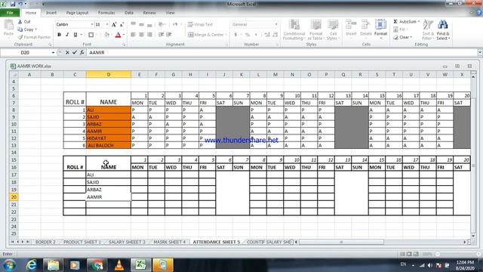
Task: Open Format as Table gallery
Action: pos(315,29)
